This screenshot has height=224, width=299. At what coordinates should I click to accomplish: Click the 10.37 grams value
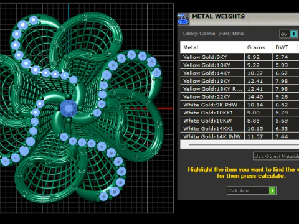(255, 73)
